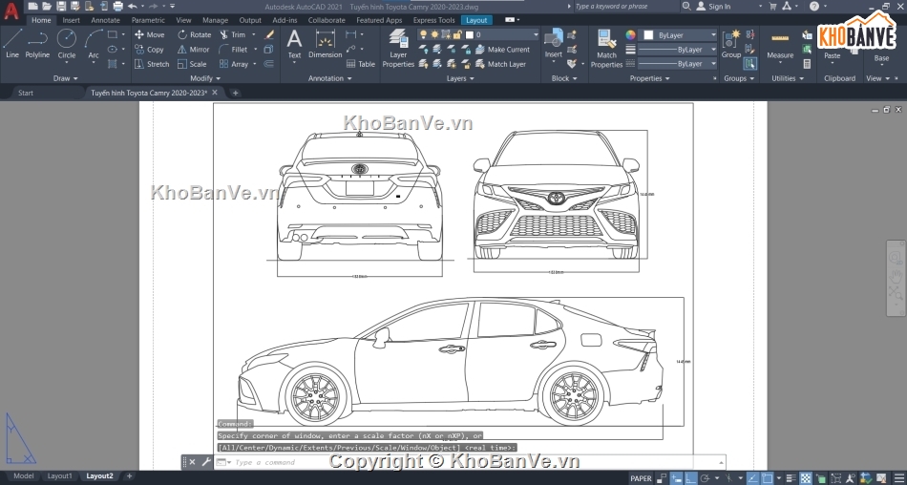The image size is (907, 485).
Task: Expand the Annotation panel
Action: [329, 78]
